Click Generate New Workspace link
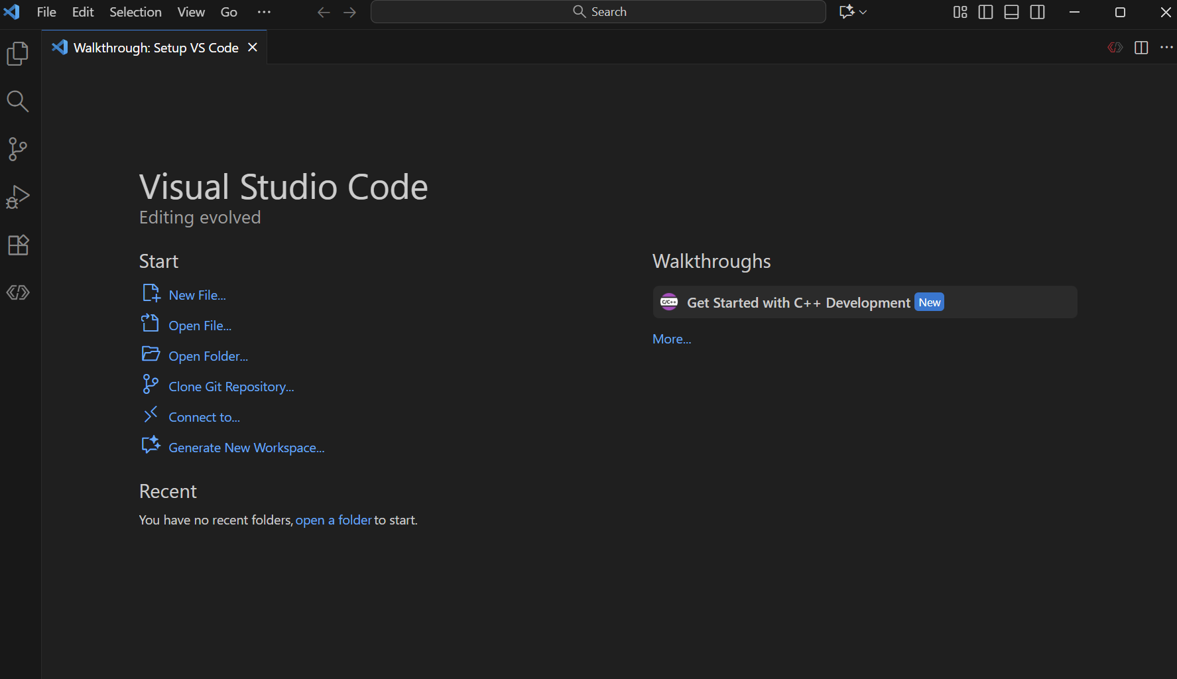Viewport: 1177px width, 679px height. coord(246,448)
